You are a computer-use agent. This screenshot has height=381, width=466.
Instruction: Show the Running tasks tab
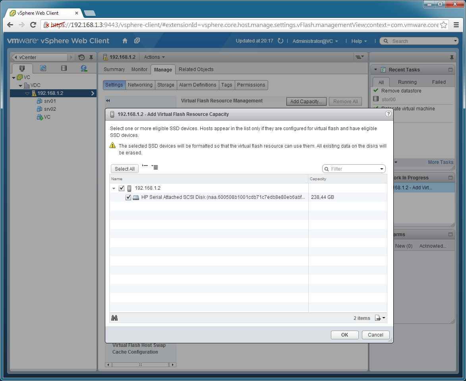[407, 82]
